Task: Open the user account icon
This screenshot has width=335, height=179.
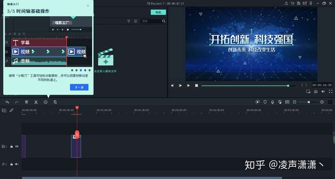Action: tap(286, 3)
